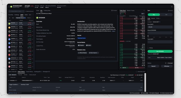Click transfer icon beside available balance

(160, 22)
